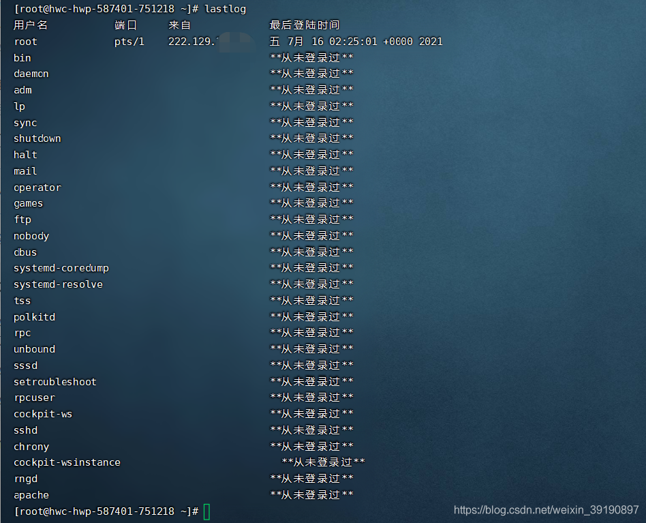Click the root login timestamp '02:25:01 +0000 2021'

coord(386,42)
